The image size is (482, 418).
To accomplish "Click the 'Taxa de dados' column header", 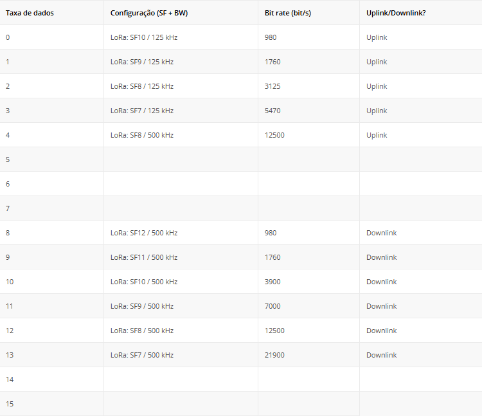I will pos(29,13).
